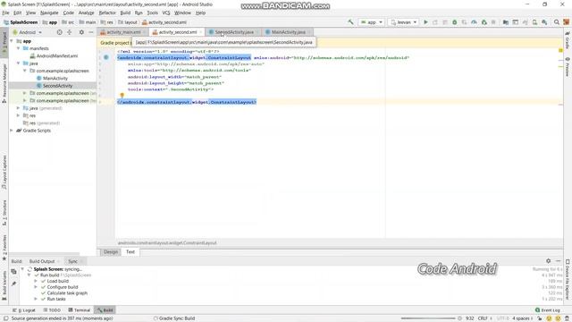Click the Gradle Sync progress bar
The image size is (572, 322).
(428, 318)
